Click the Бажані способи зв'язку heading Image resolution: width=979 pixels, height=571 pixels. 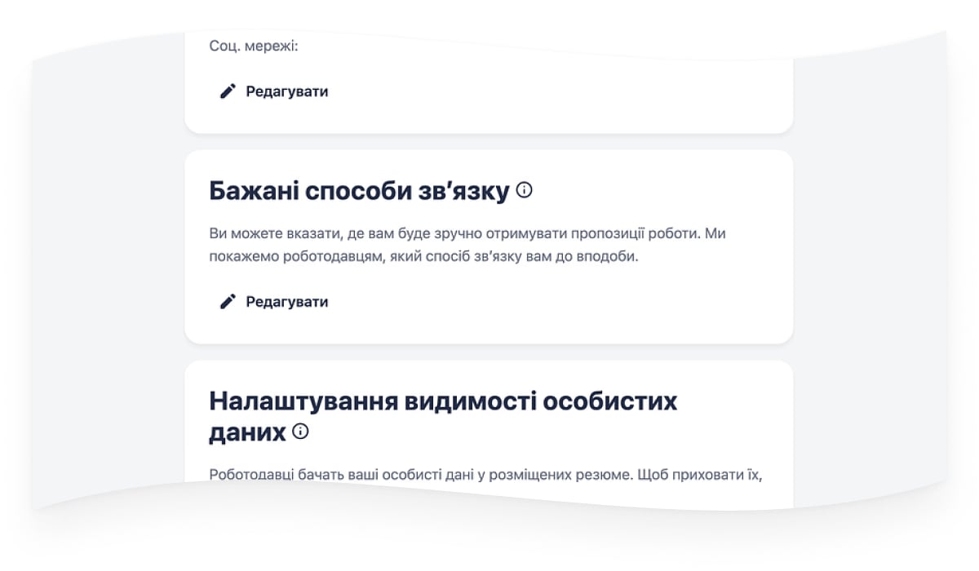click(x=360, y=191)
